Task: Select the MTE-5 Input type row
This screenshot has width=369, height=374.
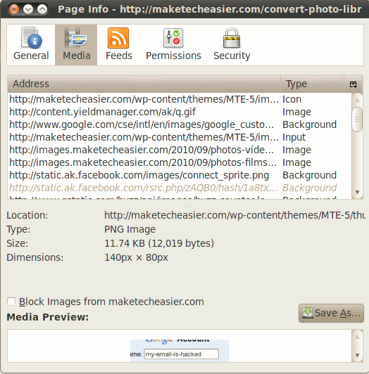Action: click(x=180, y=137)
